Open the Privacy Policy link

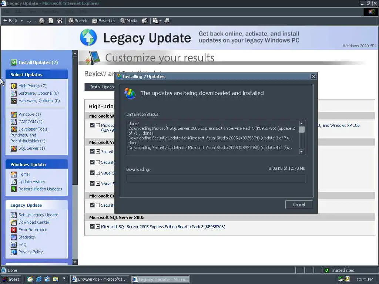point(30,251)
